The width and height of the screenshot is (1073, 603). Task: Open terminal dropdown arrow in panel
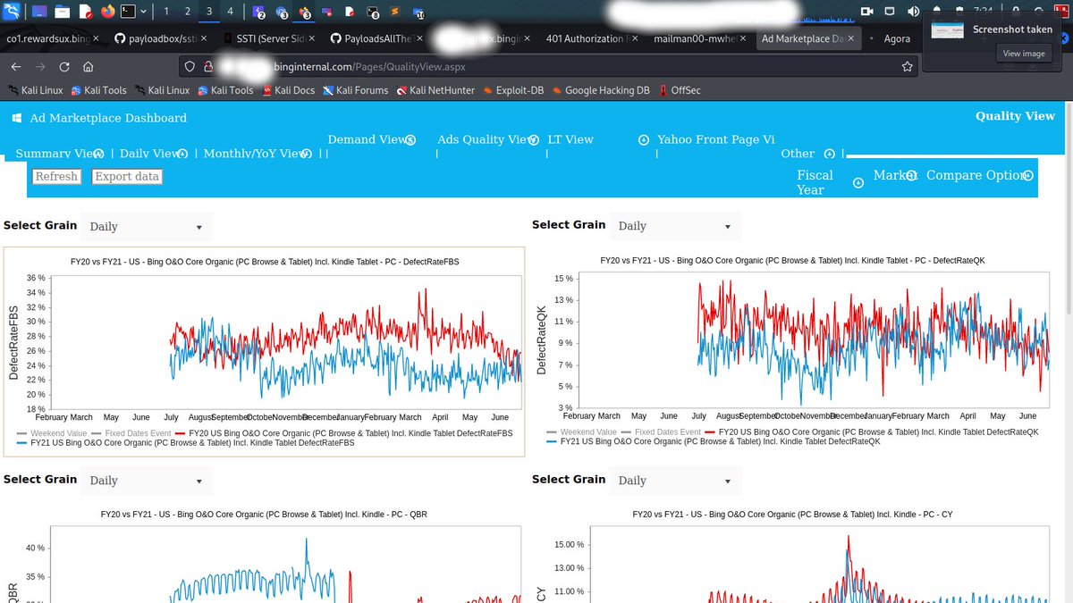tap(145, 12)
